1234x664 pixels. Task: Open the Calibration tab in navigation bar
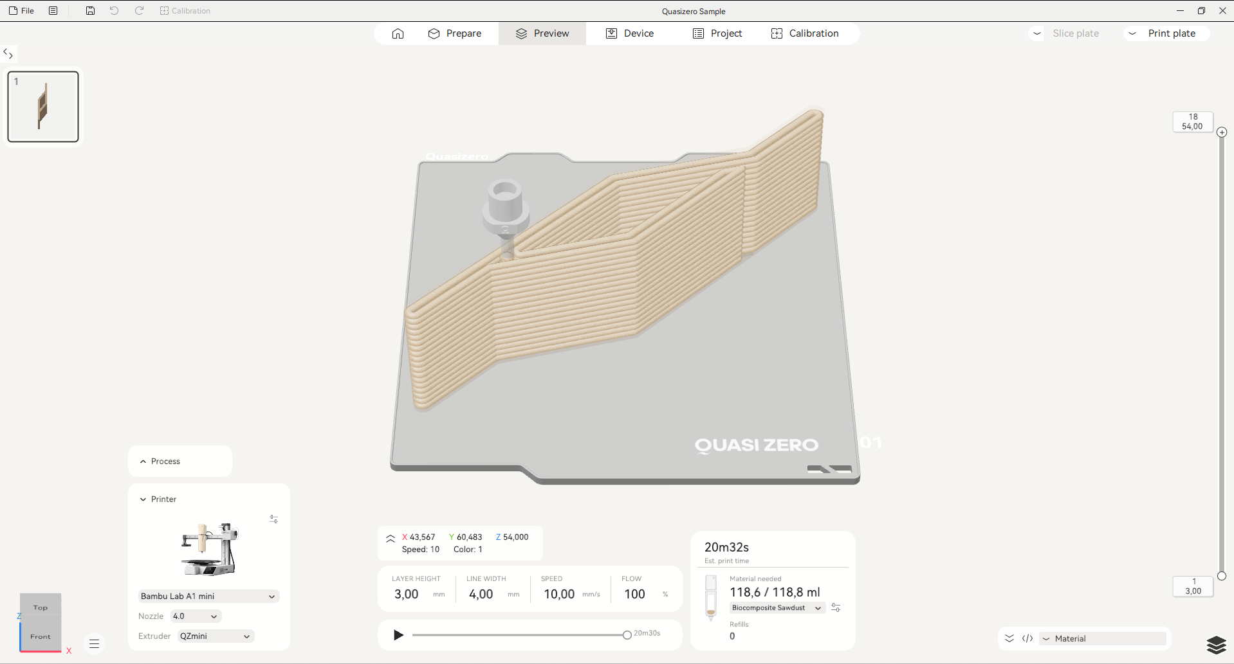click(805, 33)
